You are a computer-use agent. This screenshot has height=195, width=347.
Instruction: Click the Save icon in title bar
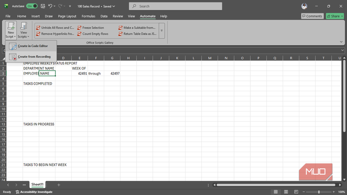click(43, 6)
